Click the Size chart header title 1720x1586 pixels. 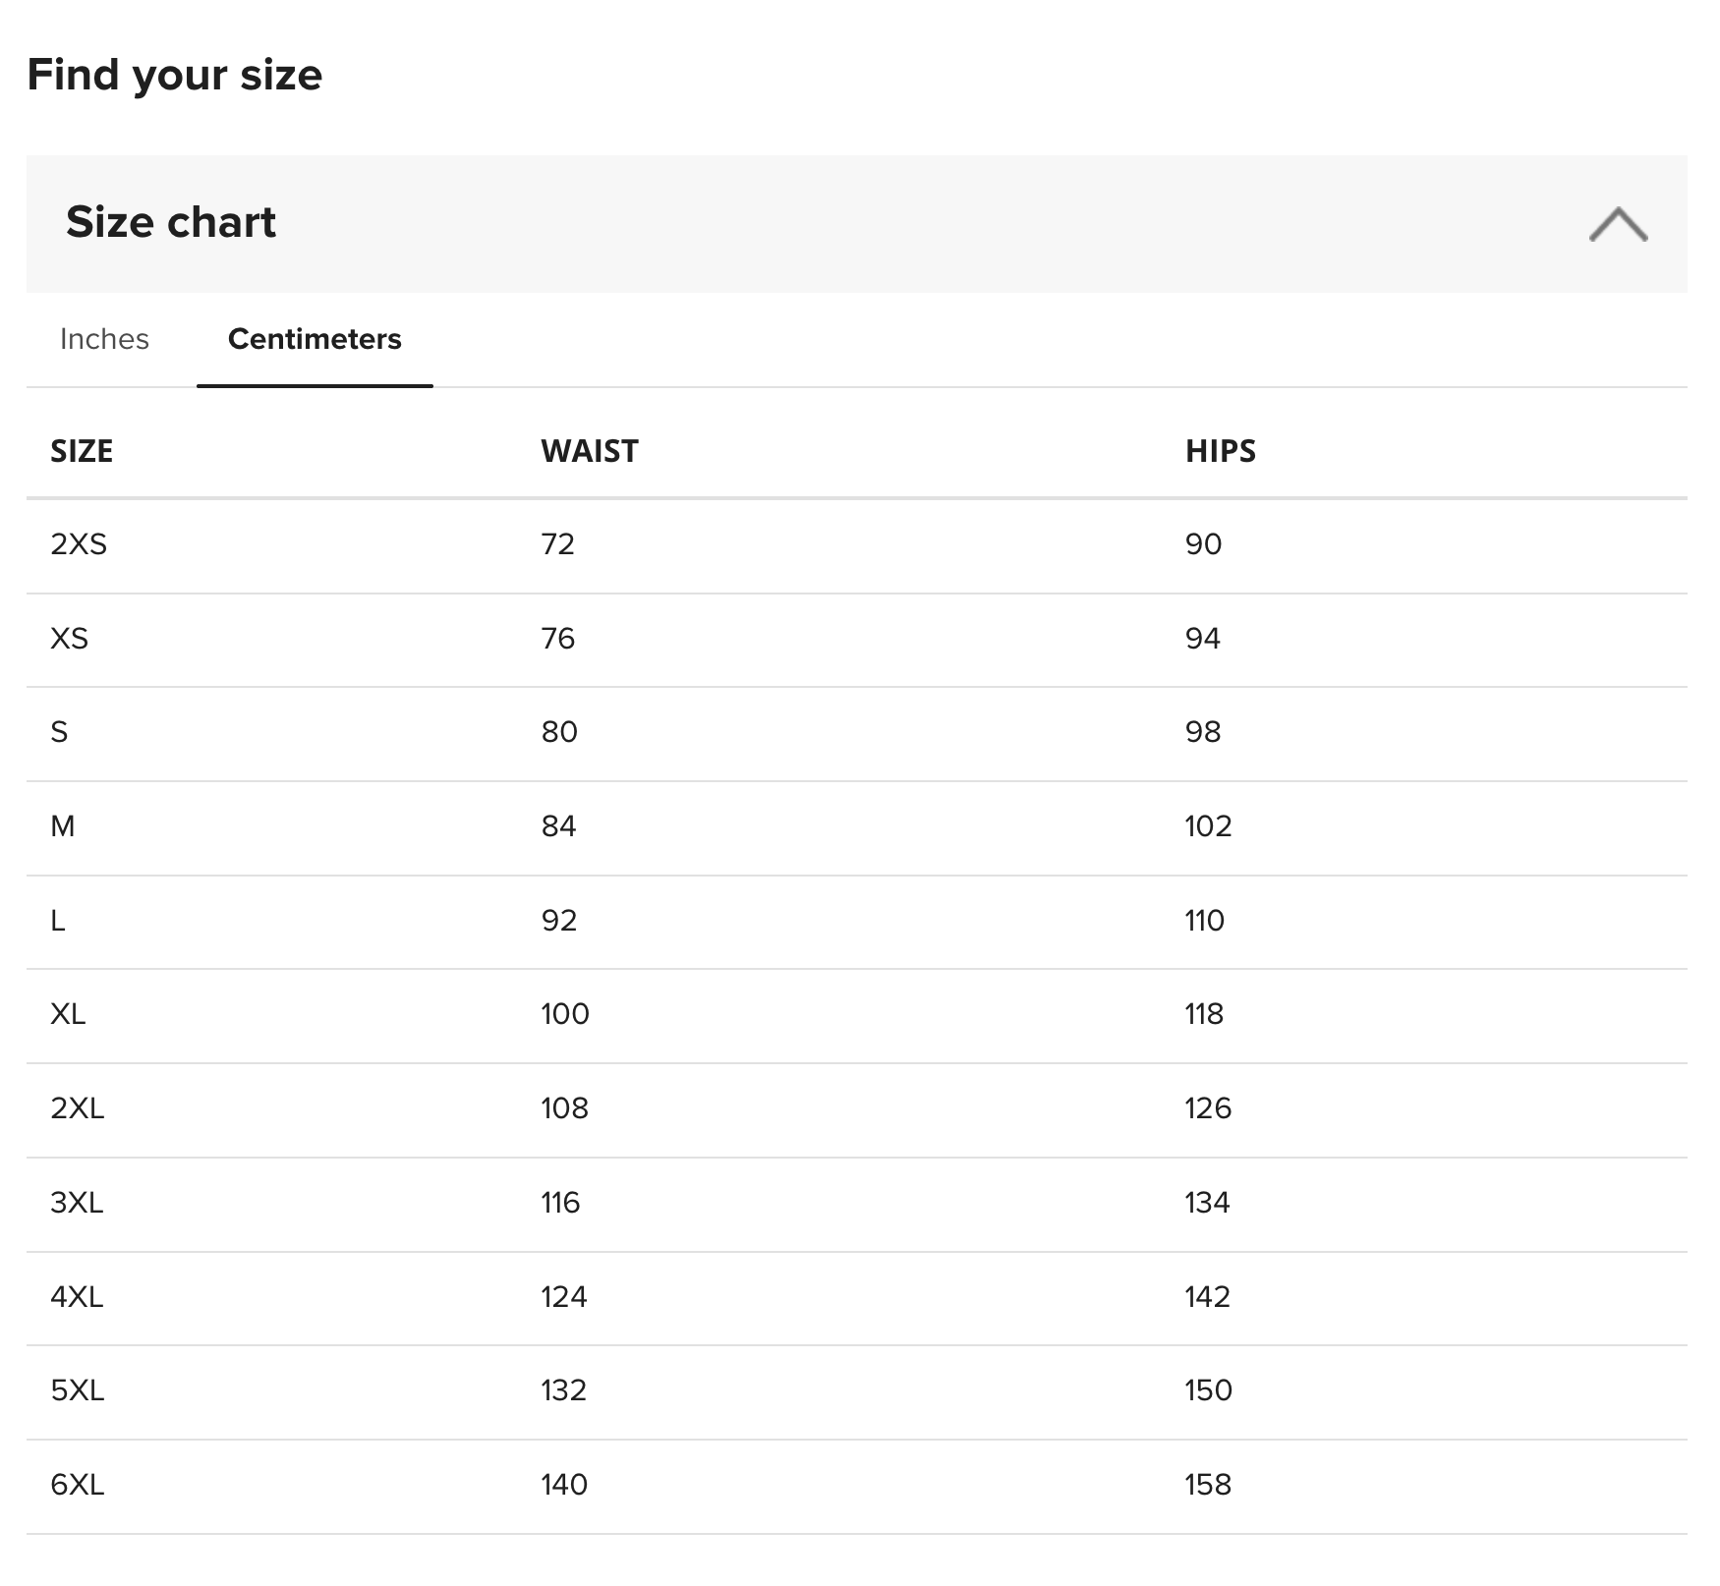[171, 222]
